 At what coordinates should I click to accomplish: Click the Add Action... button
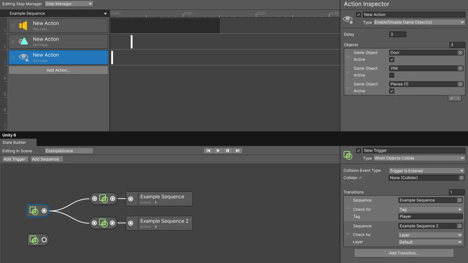coord(58,70)
